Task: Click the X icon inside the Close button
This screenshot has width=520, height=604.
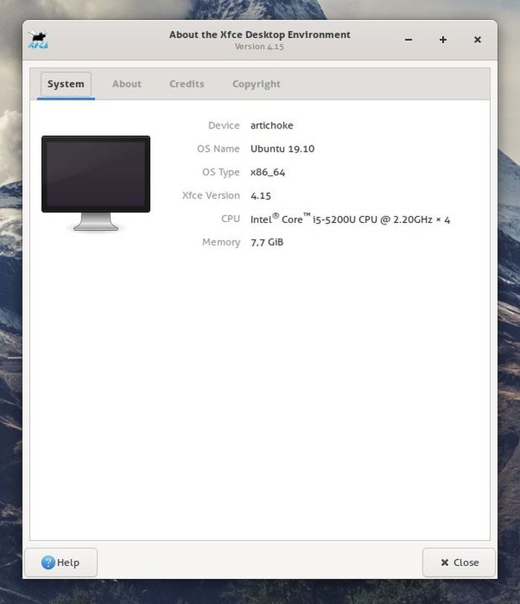Action: click(444, 562)
